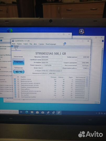Click status icon of attribute 03 Время раскрутки
Image resolution: width=106 pixels, height=141 pixels.
[15, 81]
